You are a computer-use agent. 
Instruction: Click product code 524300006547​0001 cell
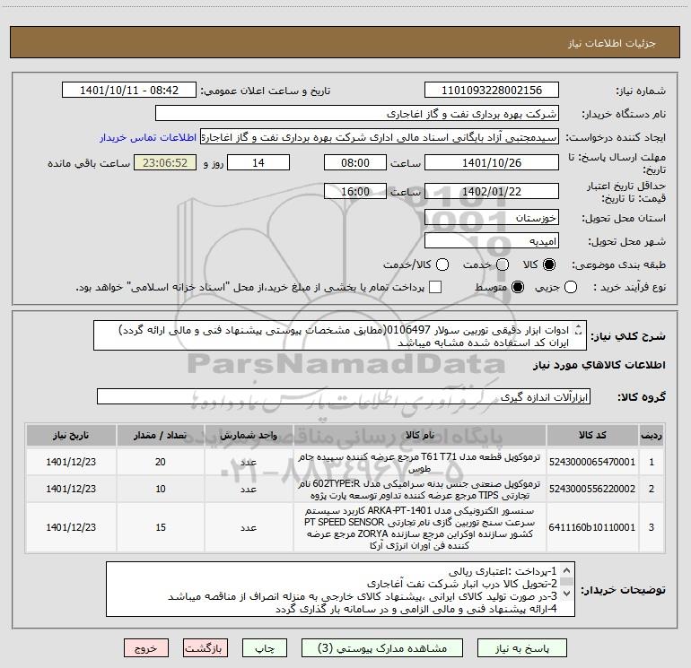coord(592,462)
